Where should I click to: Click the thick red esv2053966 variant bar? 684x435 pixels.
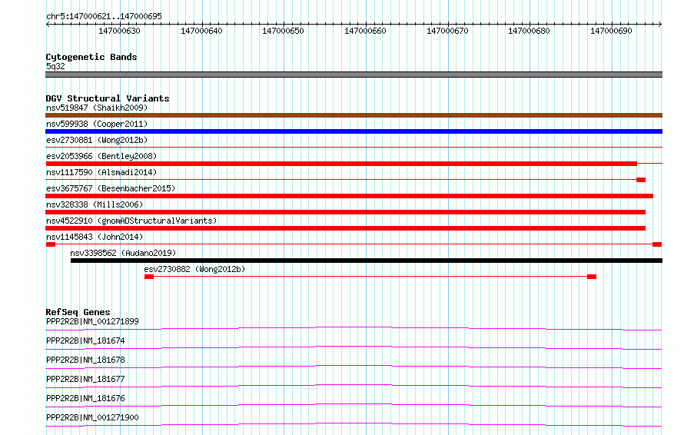341,164
